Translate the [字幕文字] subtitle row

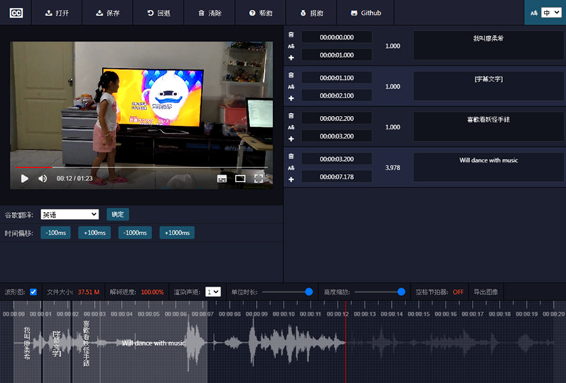(291, 86)
